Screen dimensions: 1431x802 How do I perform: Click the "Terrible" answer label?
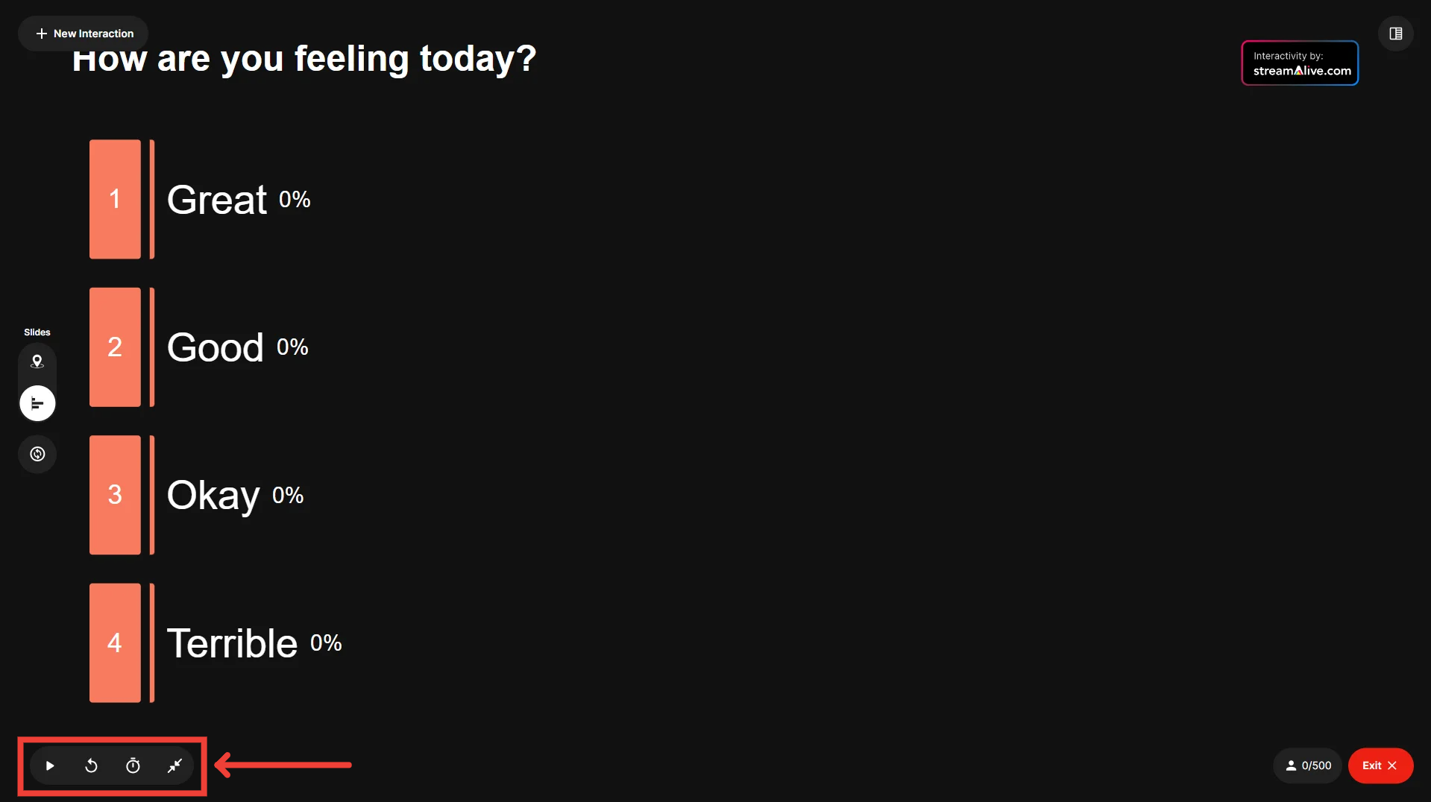point(232,643)
